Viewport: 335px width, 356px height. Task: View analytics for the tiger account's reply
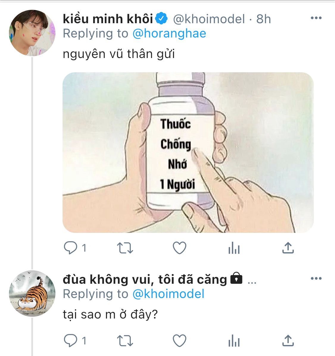point(234,341)
